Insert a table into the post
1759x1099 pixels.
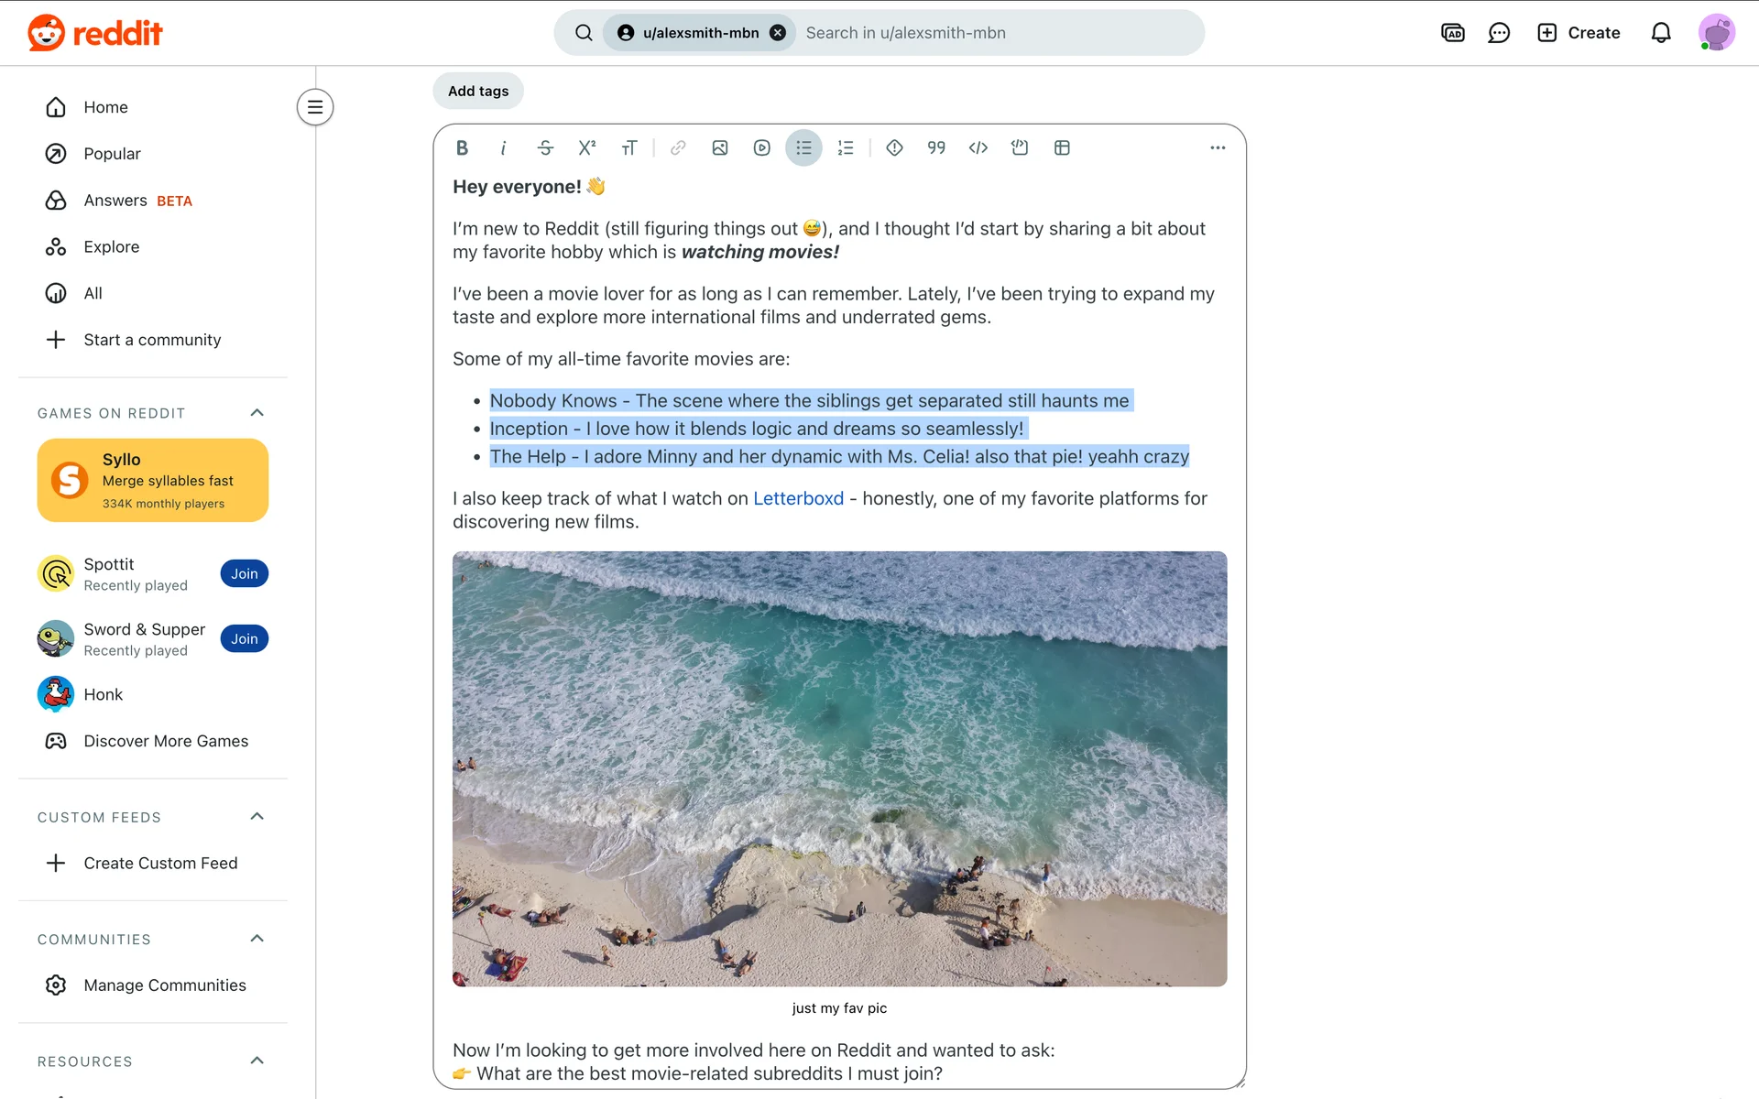tap(1062, 147)
